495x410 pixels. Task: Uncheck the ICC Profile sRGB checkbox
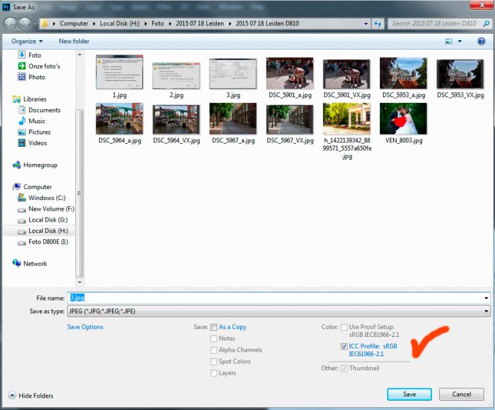(344, 346)
